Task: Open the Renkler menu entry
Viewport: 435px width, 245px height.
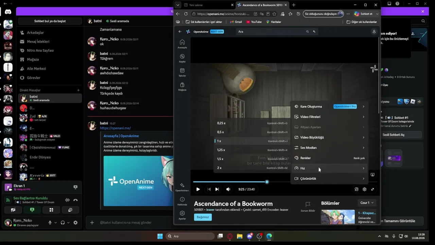Action: click(x=329, y=158)
